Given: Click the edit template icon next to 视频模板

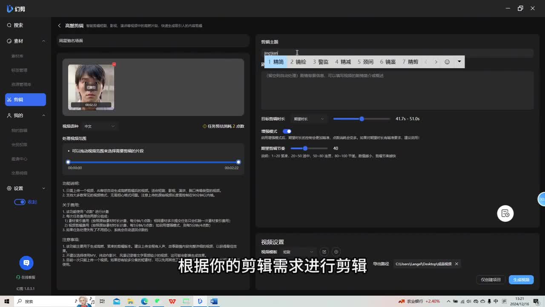Looking at the screenshot, I should [x=324, y=252].
